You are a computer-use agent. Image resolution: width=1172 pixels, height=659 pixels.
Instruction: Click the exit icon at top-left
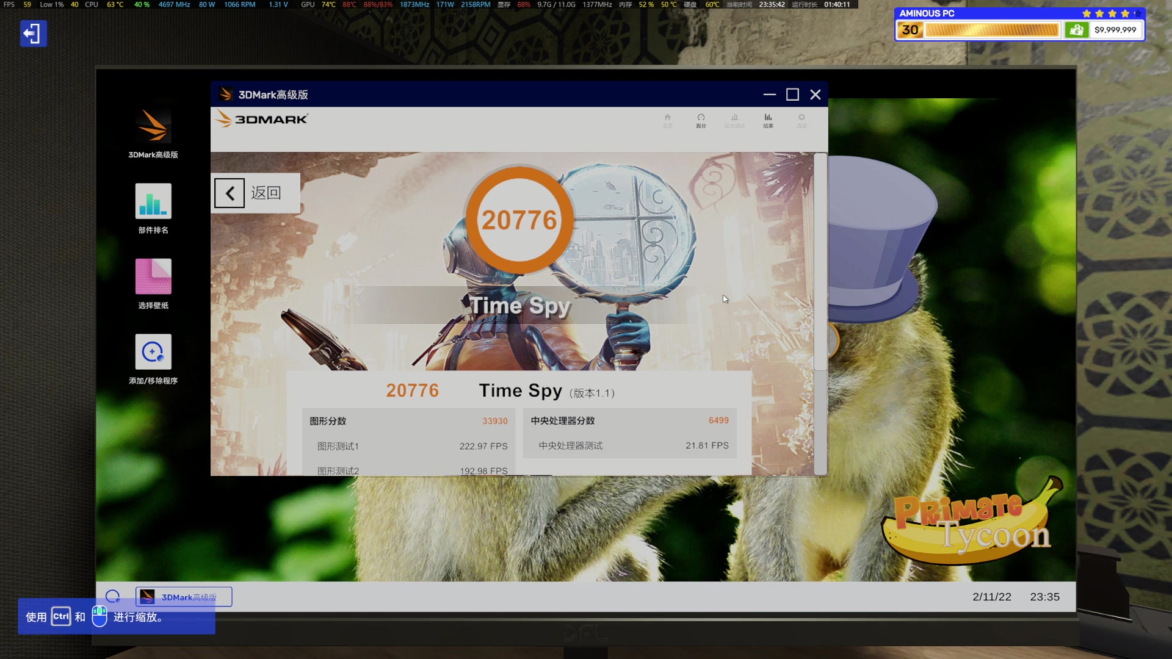pyautogui.click(x=33, y=34)
